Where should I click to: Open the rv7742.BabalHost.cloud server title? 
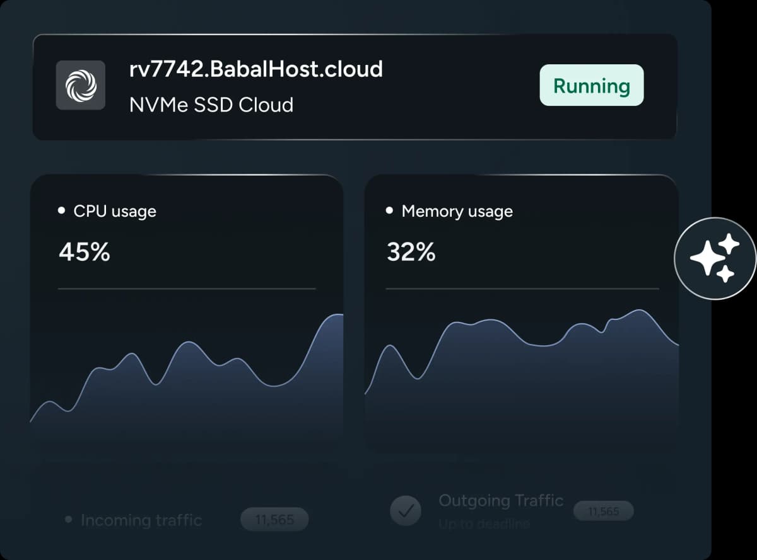point(255,69)
